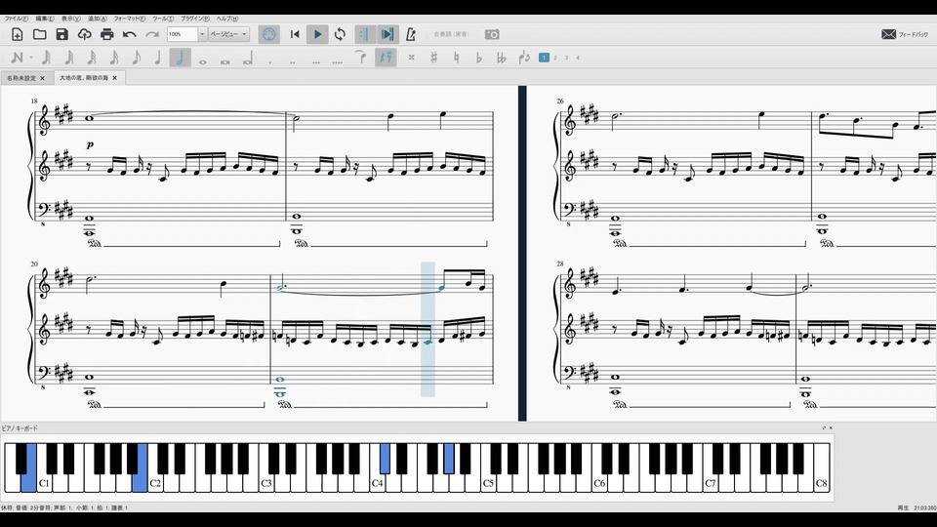Open the ツール menu
937x527 pixels.
(163, 19)
